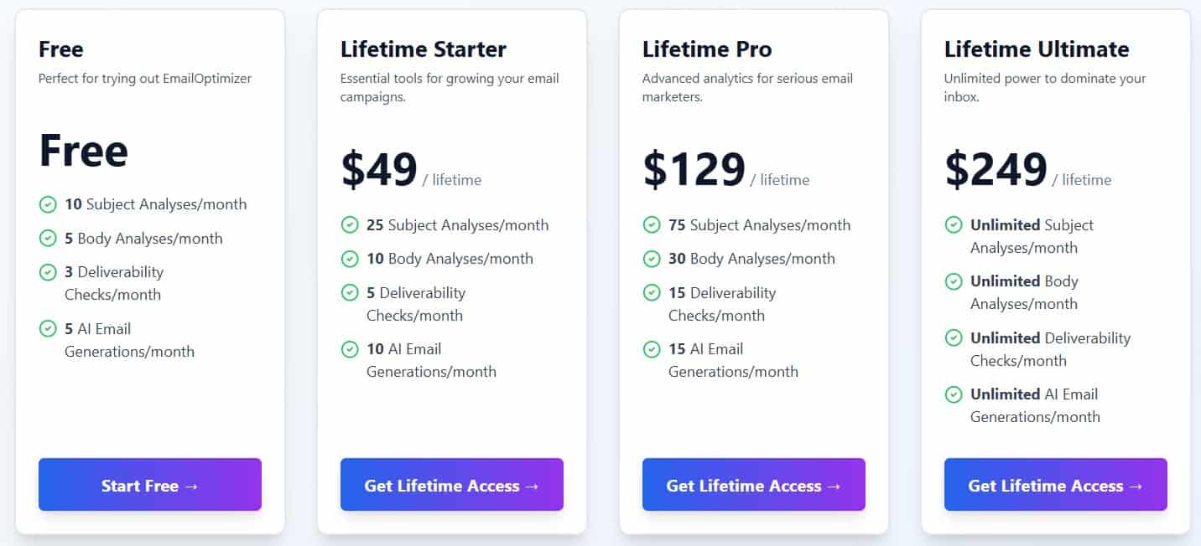The height and width of the screenshot is (546, 1201).
Task: Select the checkmark next to 3 Deliverability Checks
Action: point(48,272)
